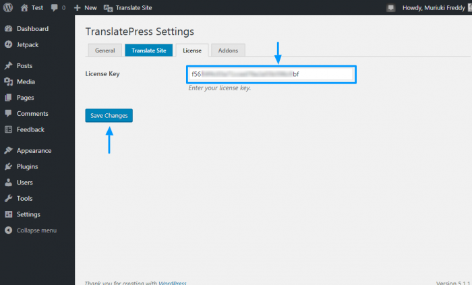
Task: Open the Addons tab
Action: coord(228,51)
